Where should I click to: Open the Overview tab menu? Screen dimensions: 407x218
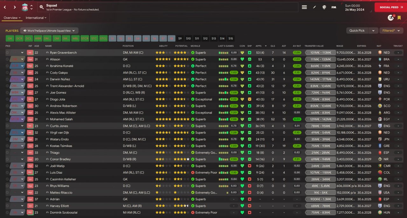tap(12, 18)
